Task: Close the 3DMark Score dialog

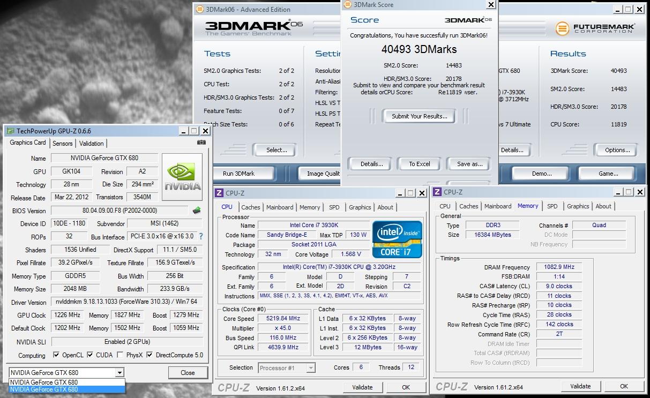Action: (x=491, y=5)
